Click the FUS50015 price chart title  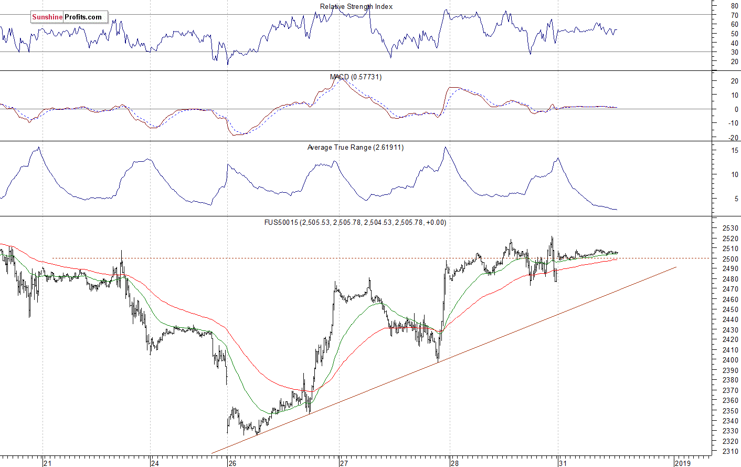[355, 223]
